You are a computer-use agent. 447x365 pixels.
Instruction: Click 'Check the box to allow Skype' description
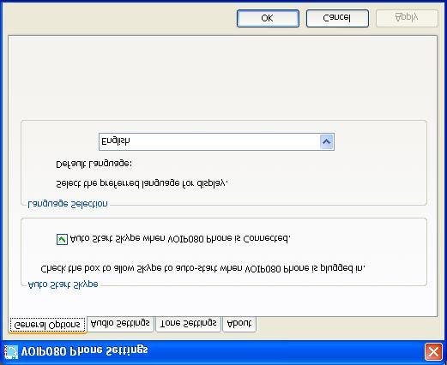203,269
